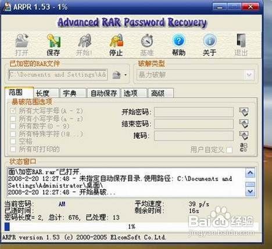The width and height of the screenshot is (272, 249).
Task: Toggle 所有大写字母 (A - Z) checkbox
Action: tap(13, 111)
